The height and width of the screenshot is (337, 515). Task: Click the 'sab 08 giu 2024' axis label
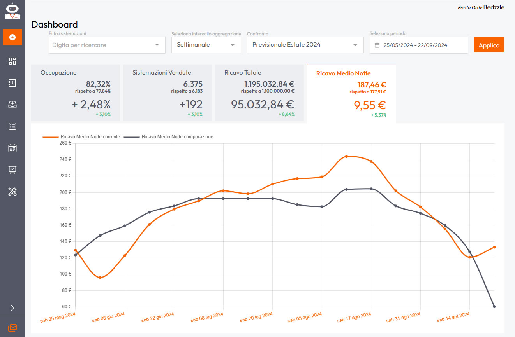pos(108,317)
